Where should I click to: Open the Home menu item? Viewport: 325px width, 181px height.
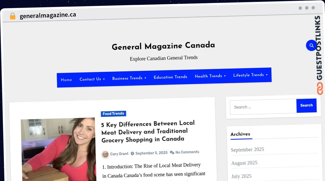66,80
